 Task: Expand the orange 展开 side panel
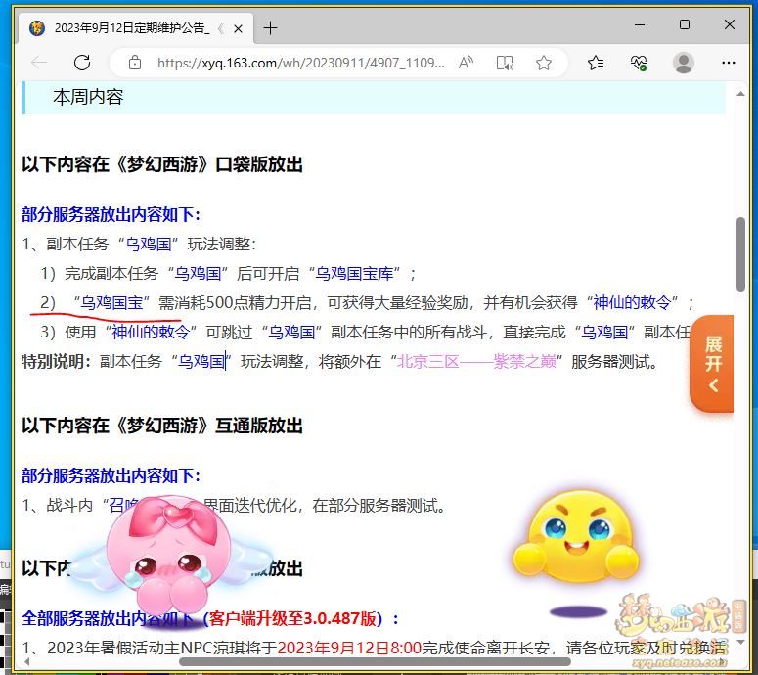(x=712, y=364)
